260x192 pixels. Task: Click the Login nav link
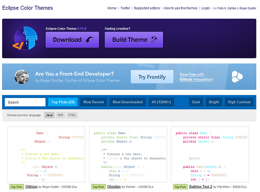205,8
